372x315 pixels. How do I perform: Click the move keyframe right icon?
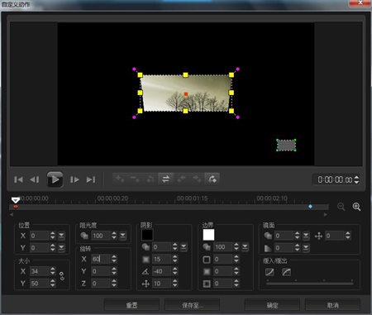[197, 179]
